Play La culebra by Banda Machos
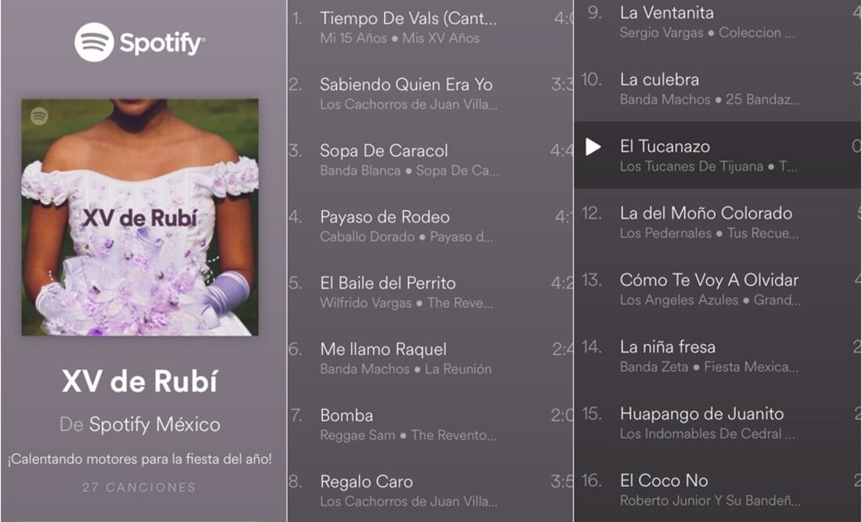Screen dimensions: 862x522 pos(718,89)
